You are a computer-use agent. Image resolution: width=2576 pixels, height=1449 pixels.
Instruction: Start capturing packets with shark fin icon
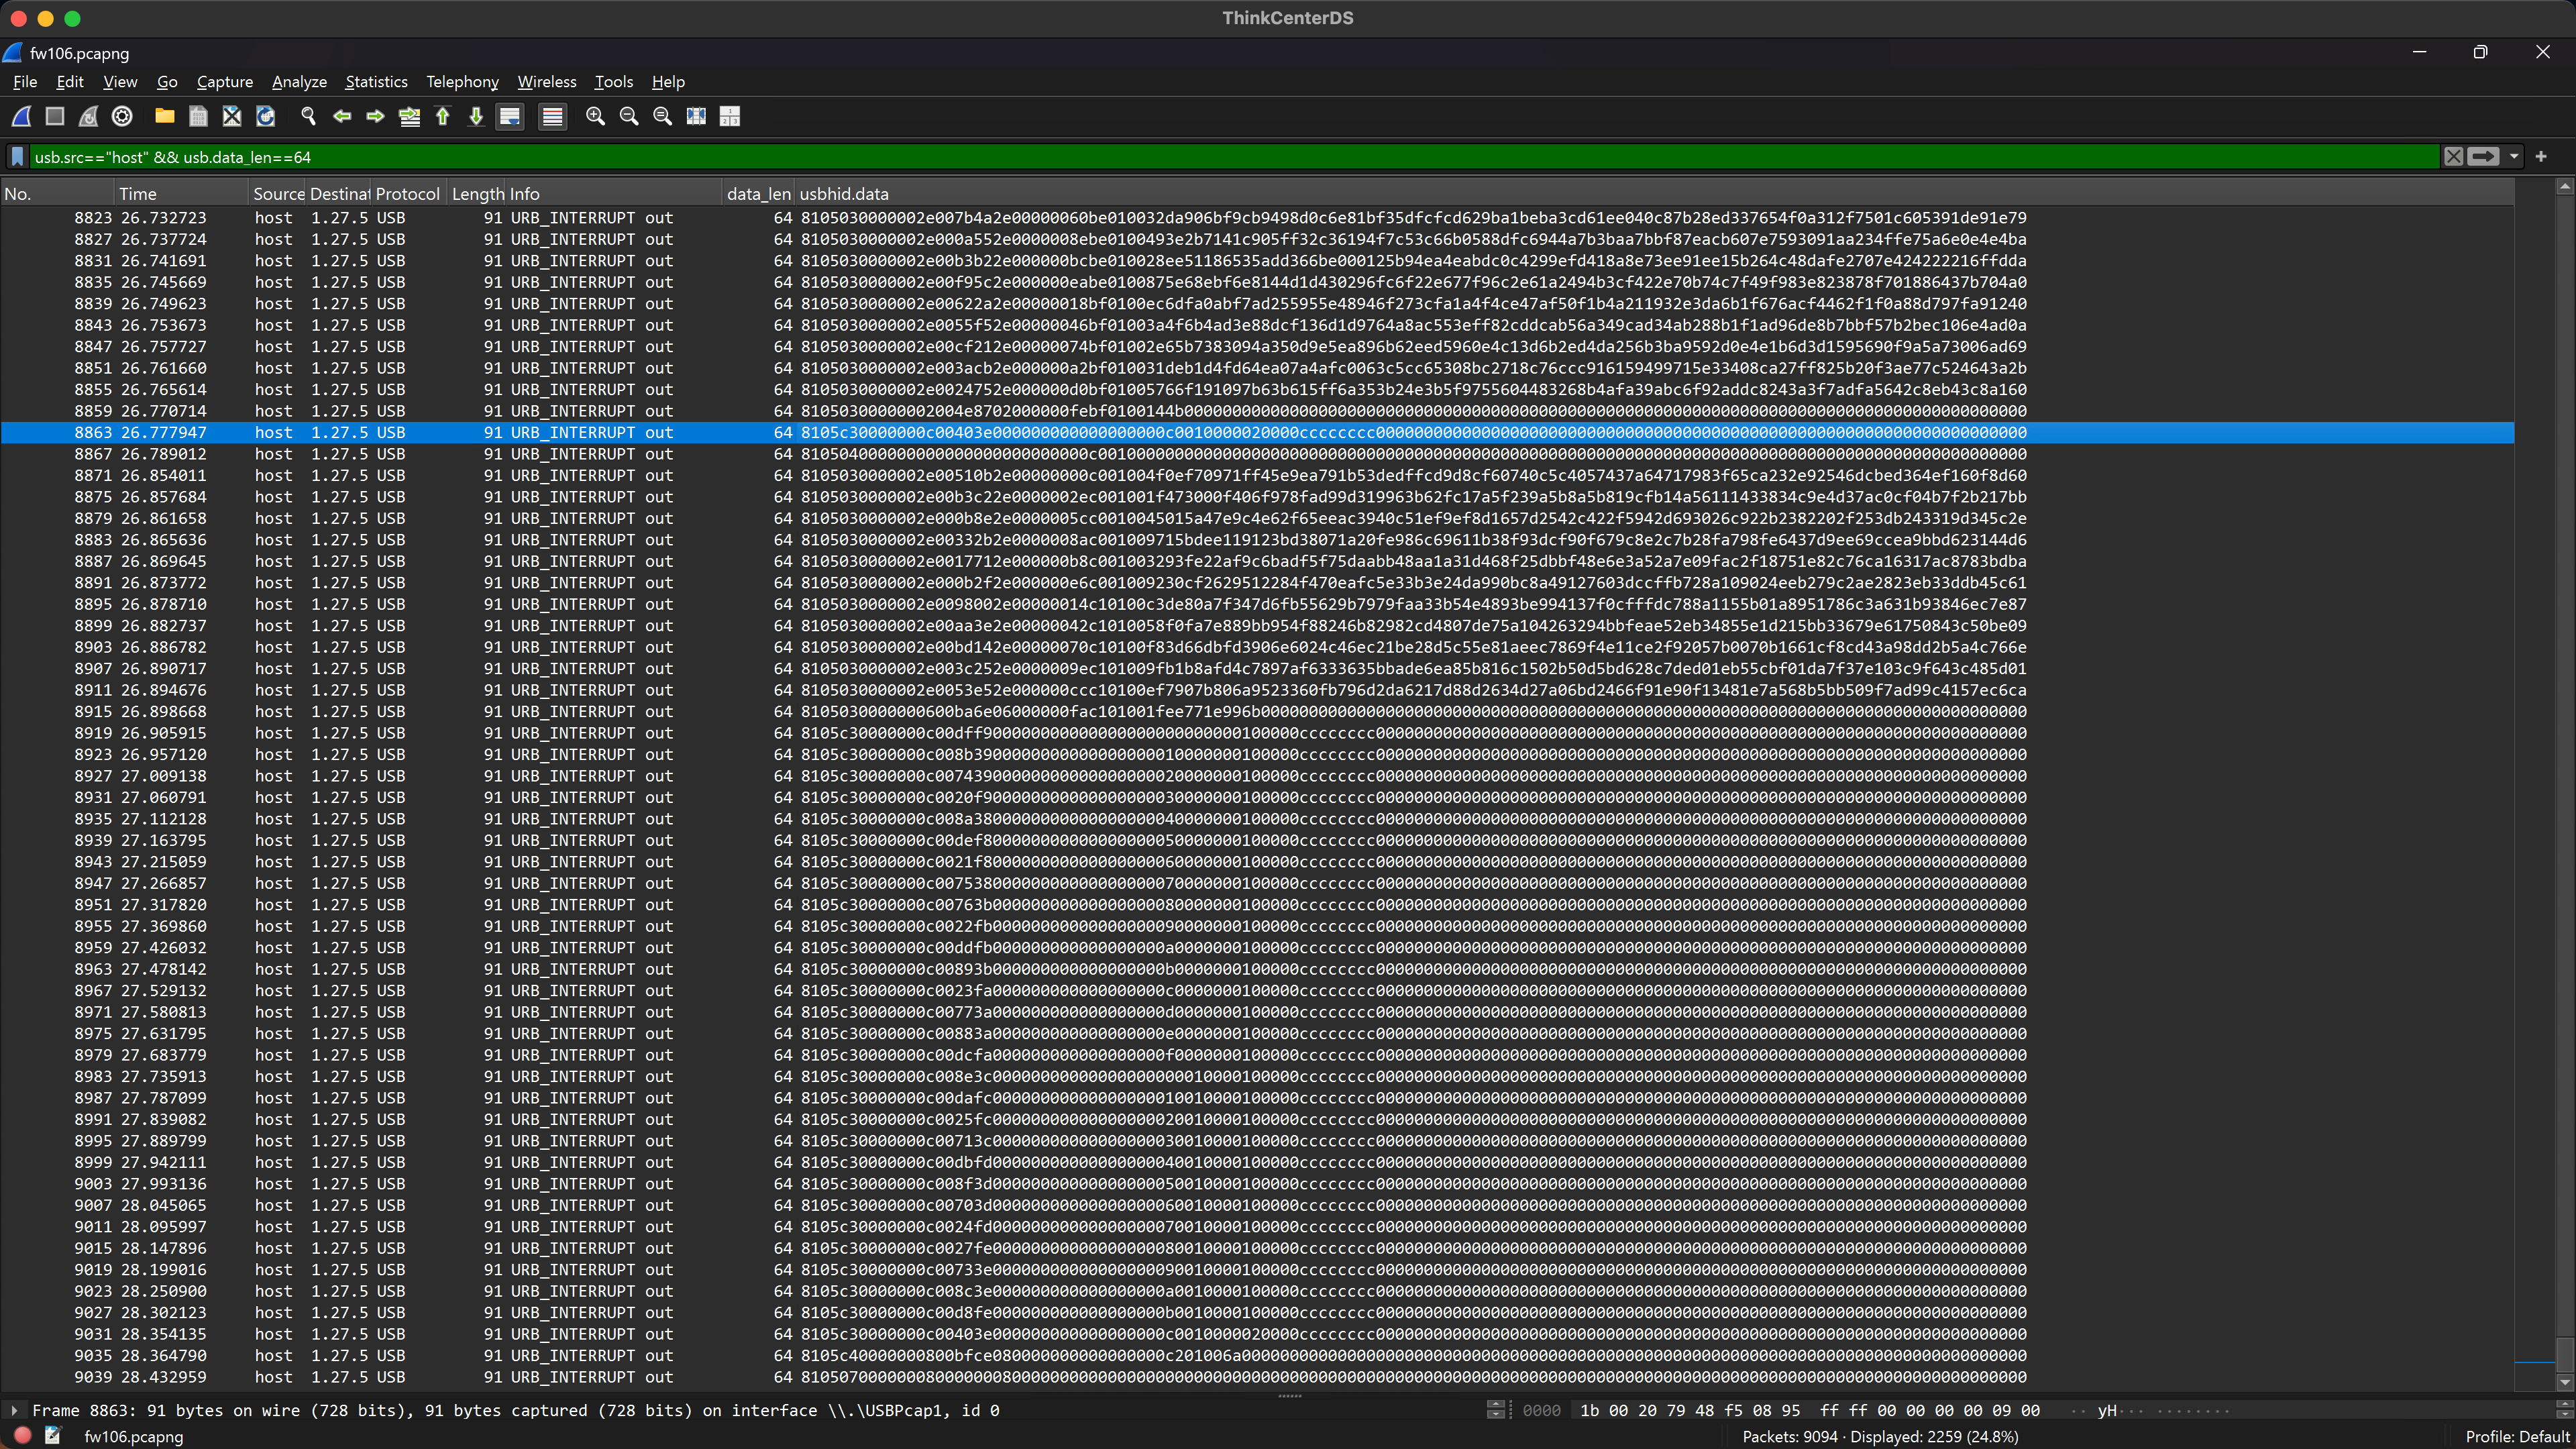pyautogui.click(x=21, y=116)
